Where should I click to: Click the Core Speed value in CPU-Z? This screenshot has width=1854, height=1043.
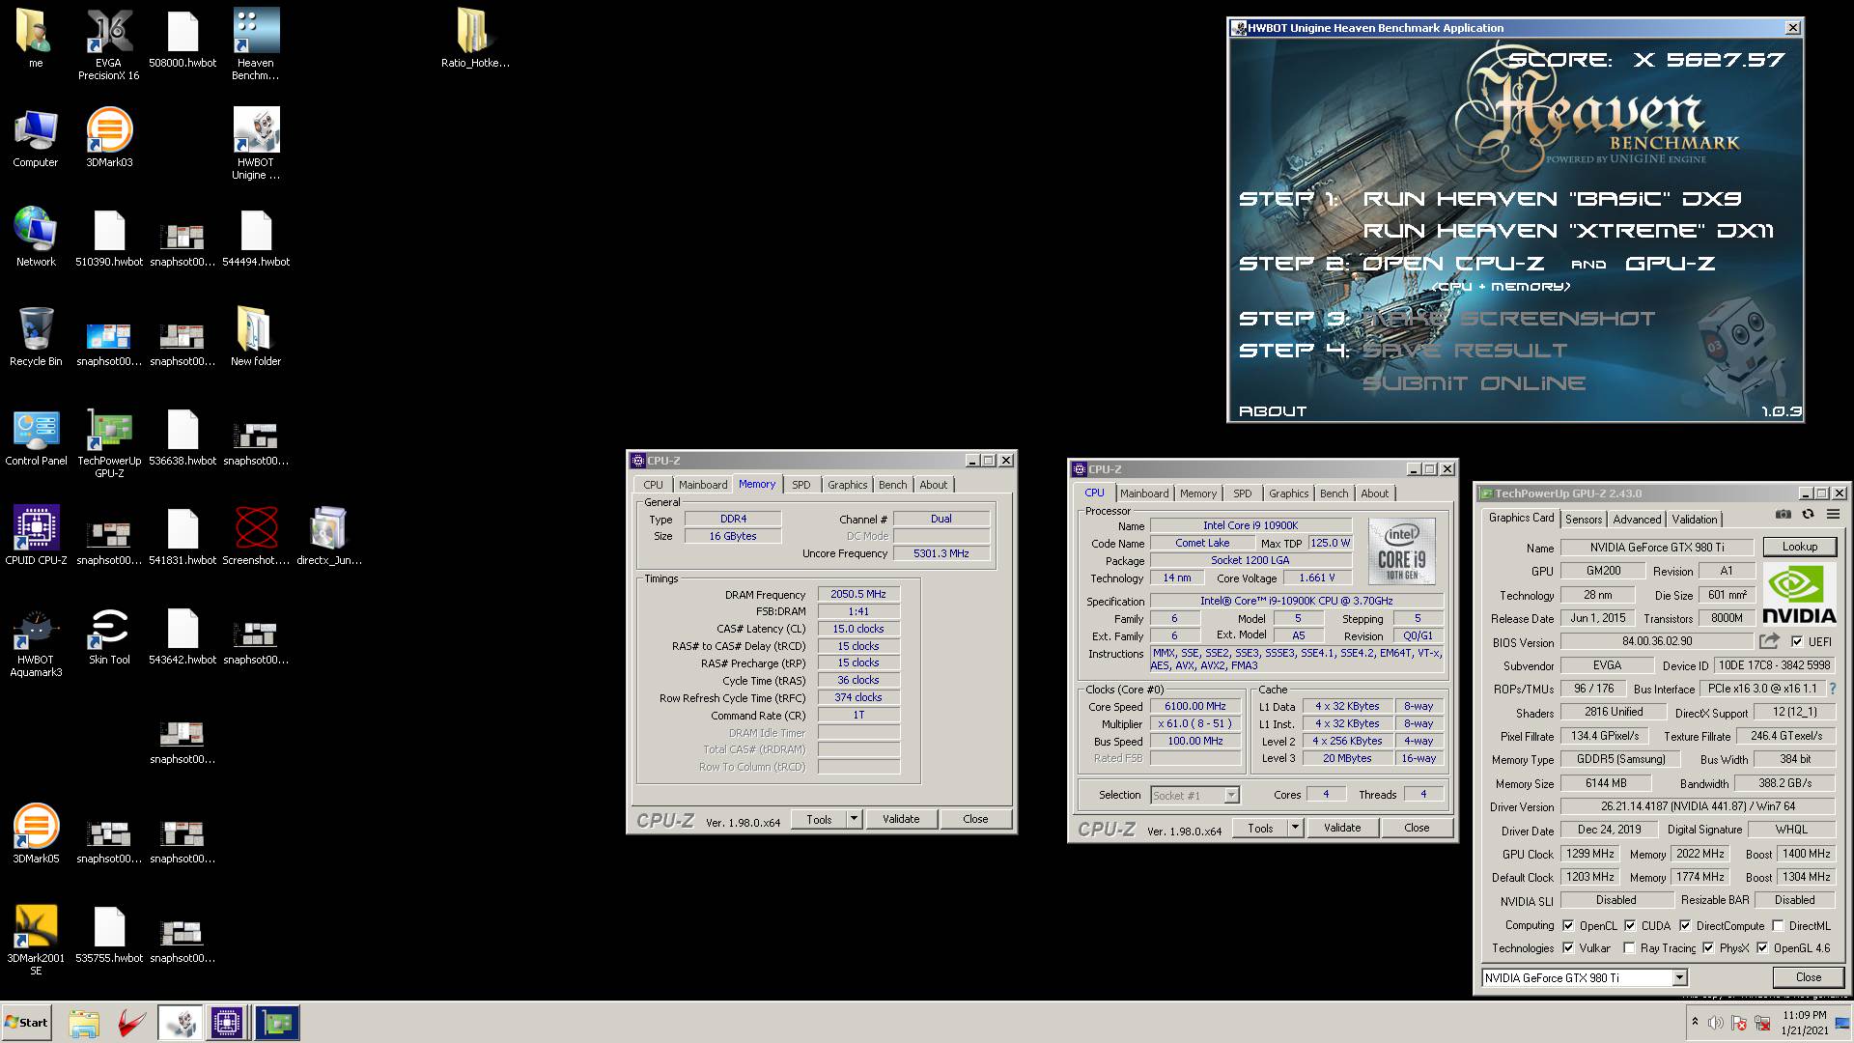[x=1195, y=707]
